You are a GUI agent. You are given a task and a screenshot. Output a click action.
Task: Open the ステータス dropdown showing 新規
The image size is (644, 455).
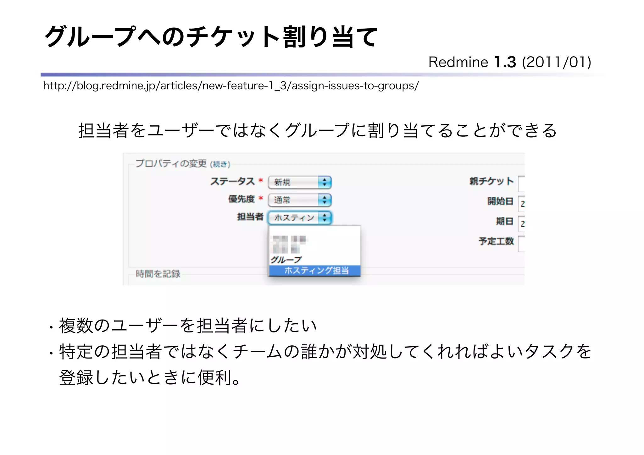(300, 182)
